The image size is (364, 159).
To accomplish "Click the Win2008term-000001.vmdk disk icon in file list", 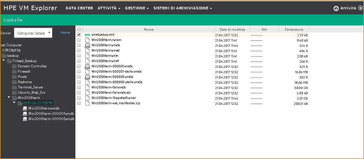I will pyautogui.click(x=87, y=66).
